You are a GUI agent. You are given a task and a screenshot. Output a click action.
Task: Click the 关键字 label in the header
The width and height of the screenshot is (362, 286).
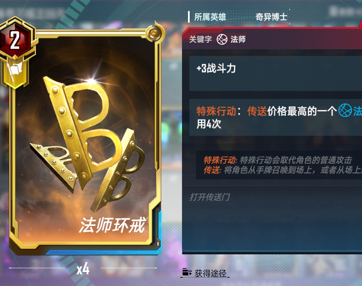coord(200,39)
